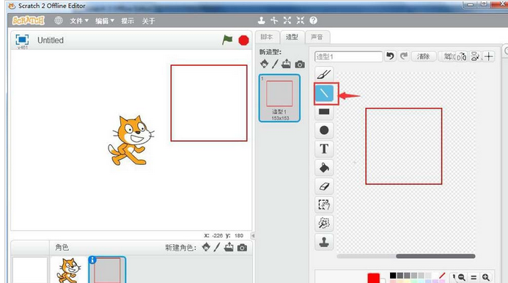
Task: Select the marquee Select tool
Action: tap(324, 205)
